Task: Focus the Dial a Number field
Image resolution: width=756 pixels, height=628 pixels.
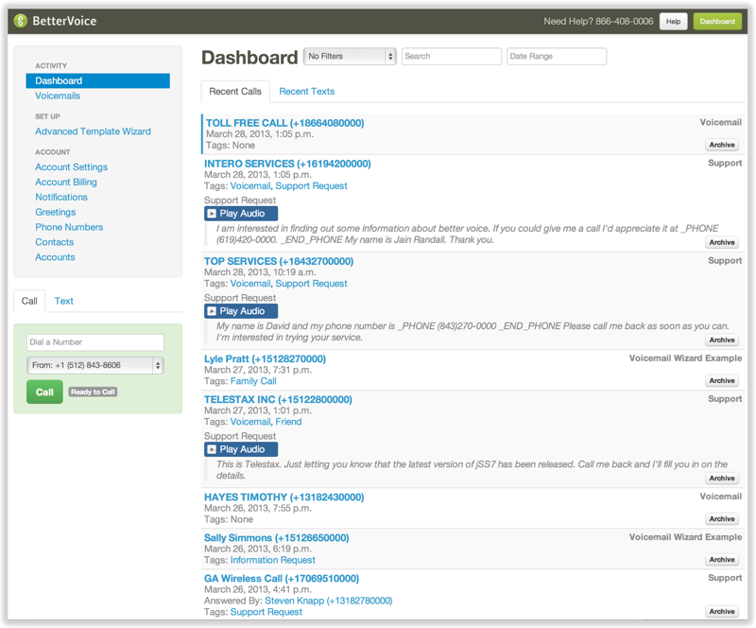Action: (95, 342)
